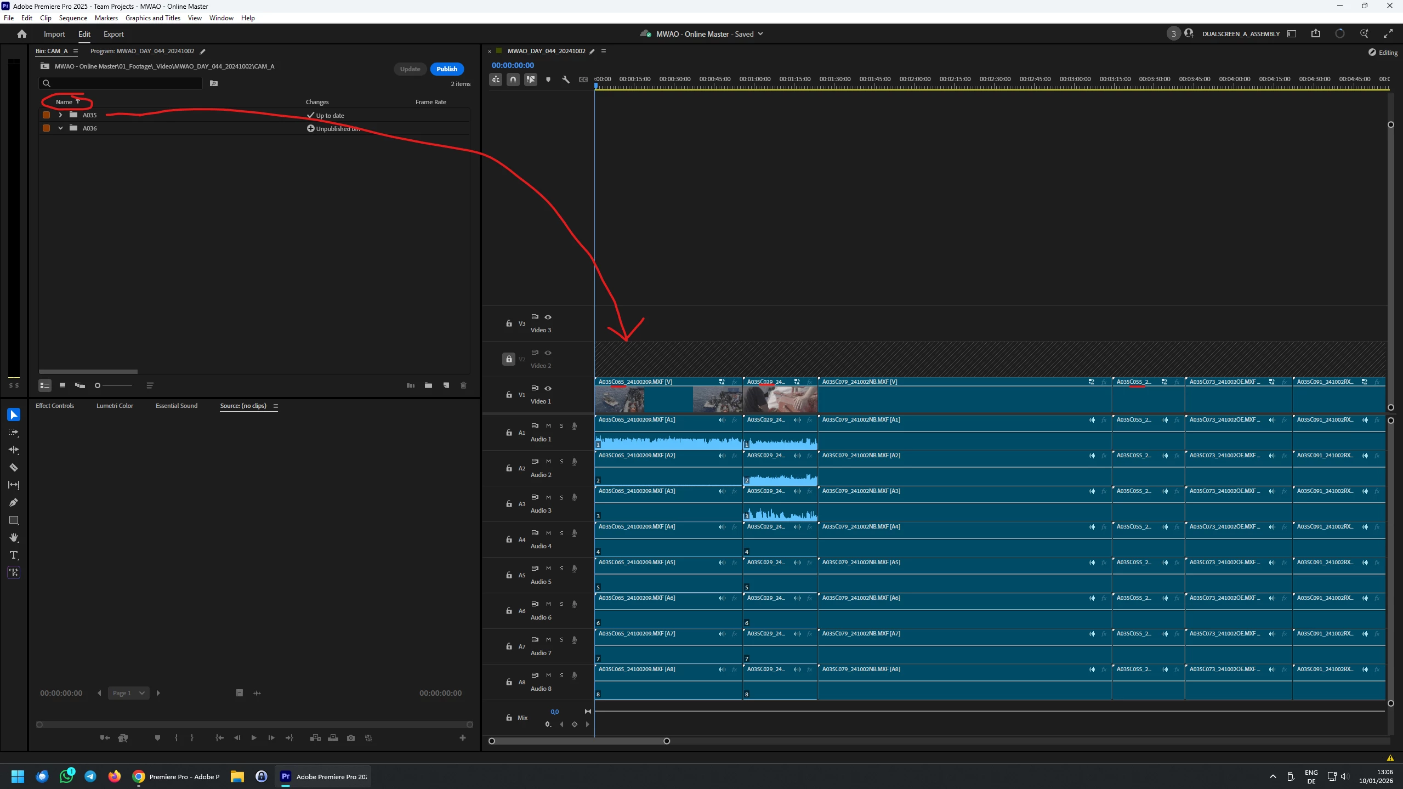Open the Page 1 dropdown
The width and height of the screenshot is (1403, 789).
click(x=128, y=693)
